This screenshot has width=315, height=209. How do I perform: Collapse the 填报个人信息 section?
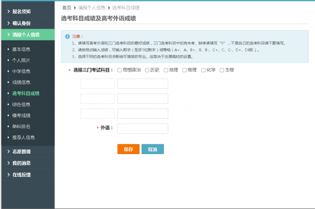tap(28, 35)
